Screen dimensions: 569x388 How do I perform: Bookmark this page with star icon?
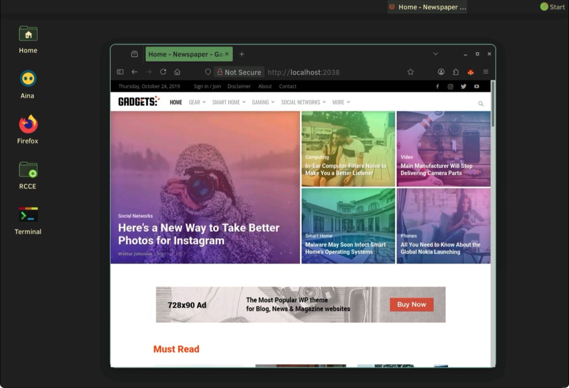(411, 72)
